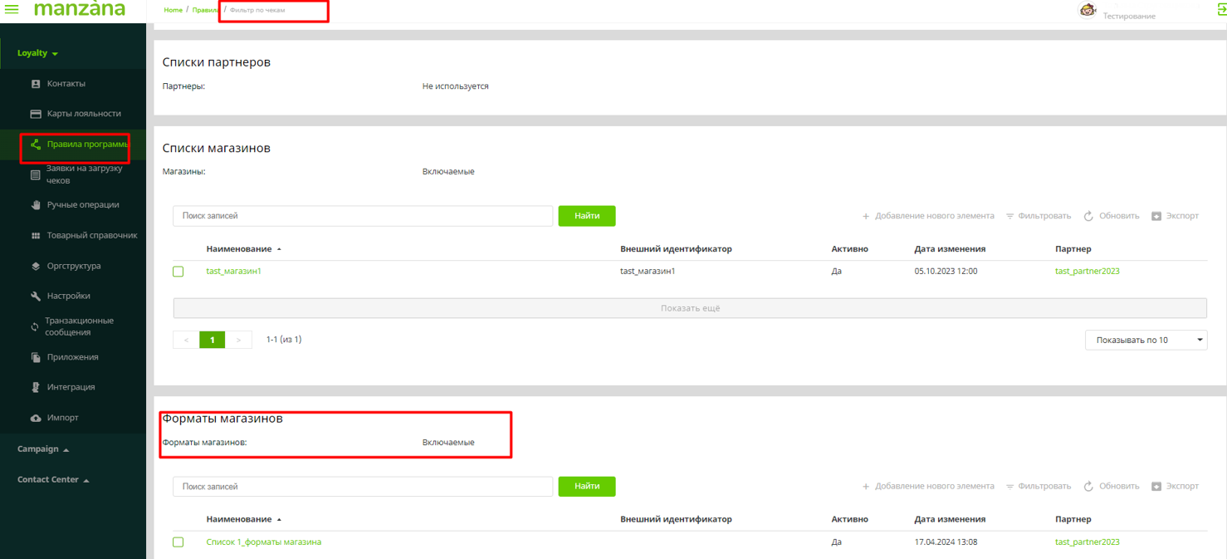
Task: Click the Контакты sidebar icon
Action: click(36, 84)
